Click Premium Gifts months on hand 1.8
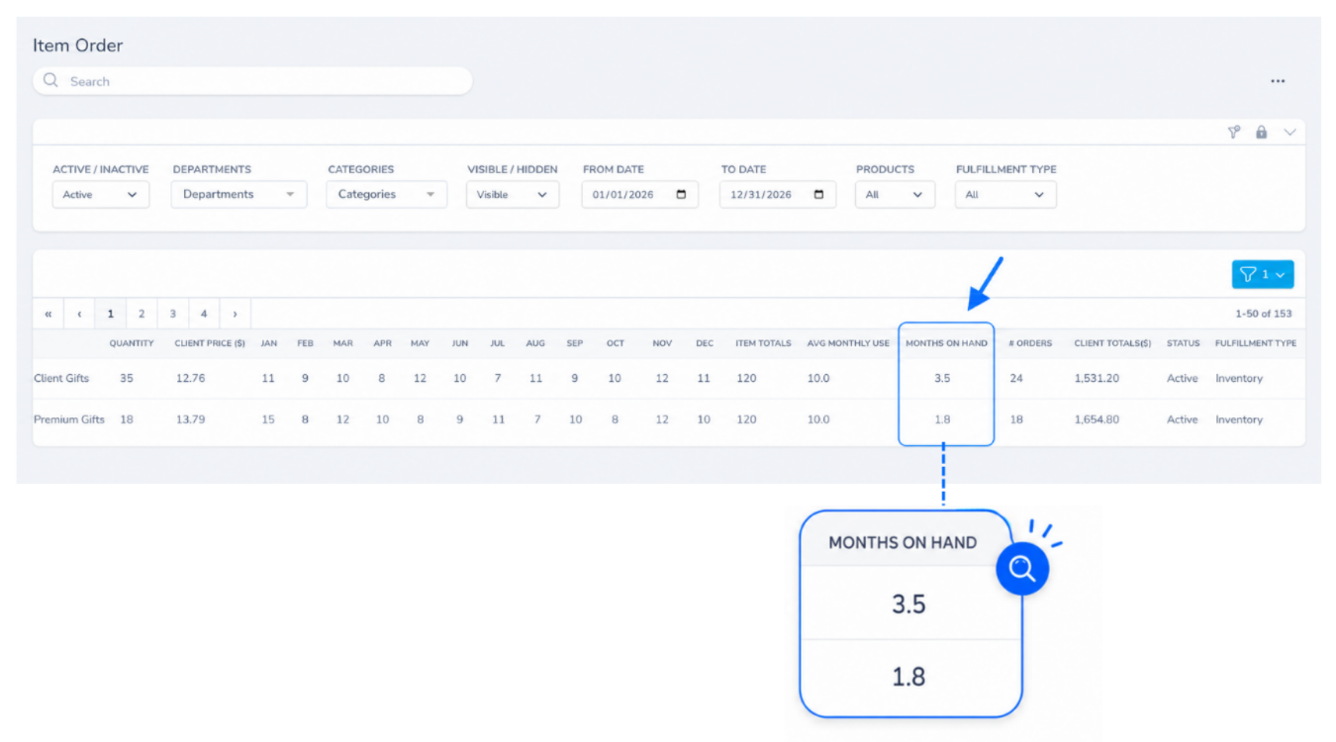1336x742 pixels. tap(942, 419)
